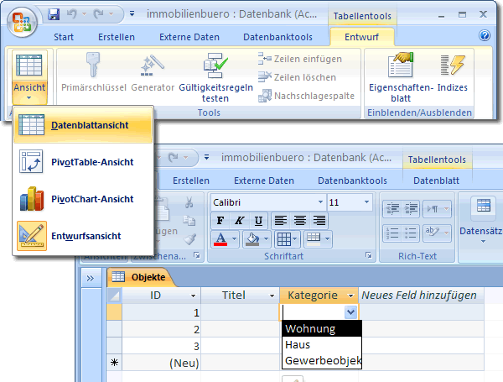Choose Datenblattansicht from the view menu
The image size is (503, 382).
(x=83, y=125)
